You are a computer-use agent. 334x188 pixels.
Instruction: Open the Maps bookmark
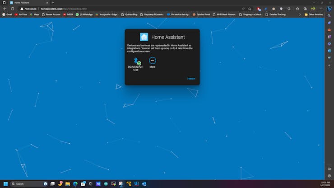pyautogui.click(x=34, y=14)
